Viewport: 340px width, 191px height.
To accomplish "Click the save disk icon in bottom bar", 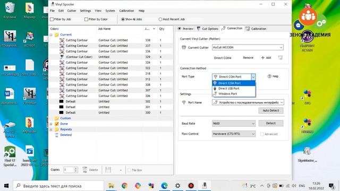I will 108,170.
